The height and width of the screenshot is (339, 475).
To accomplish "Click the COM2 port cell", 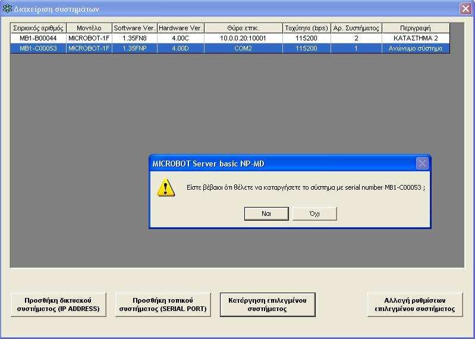I will (x=243, y=48).
